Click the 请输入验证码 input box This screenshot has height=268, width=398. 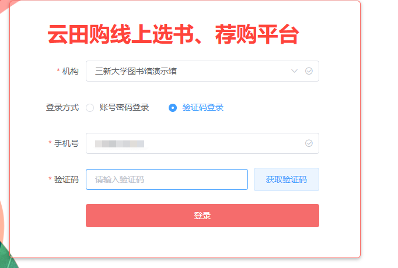[x=166, y=179]
